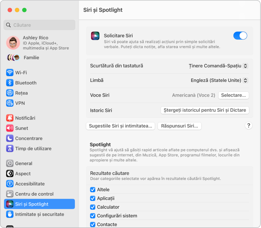
Task: Open Răspunsuri Siri options
Action: (x=179, y=126)
